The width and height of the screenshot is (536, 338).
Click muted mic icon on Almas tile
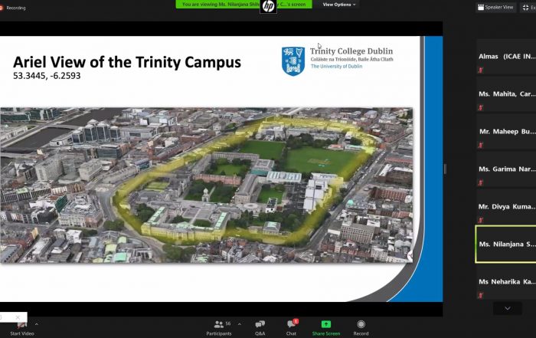point(481,71)
